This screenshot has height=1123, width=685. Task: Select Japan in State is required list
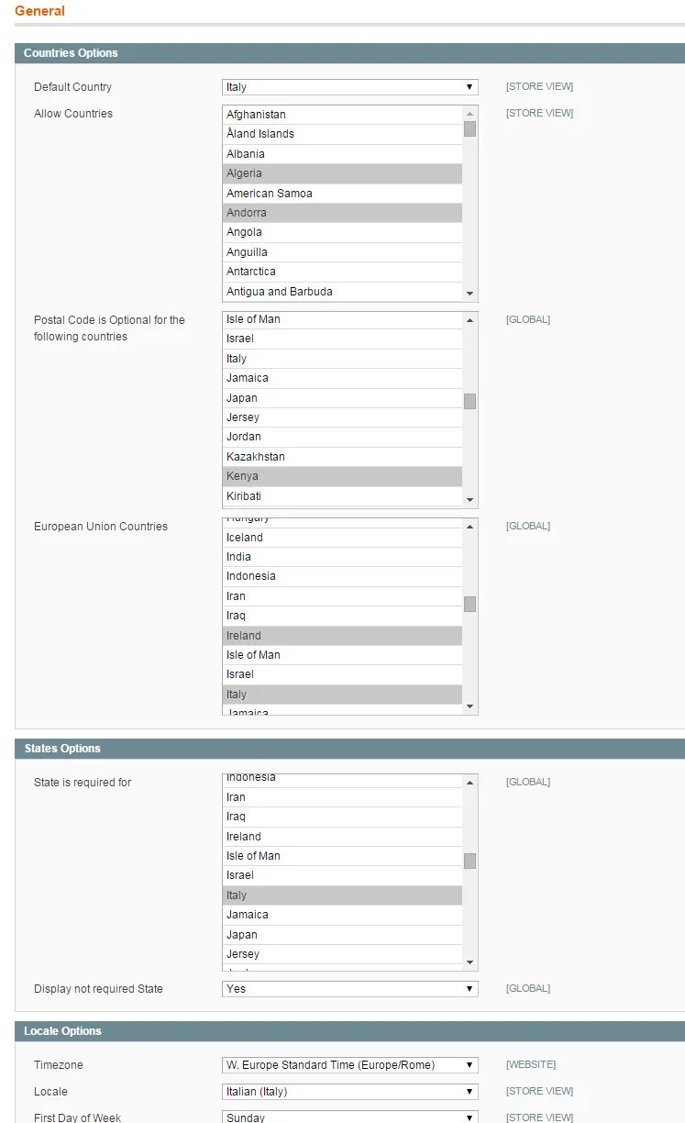pos(342,935)
